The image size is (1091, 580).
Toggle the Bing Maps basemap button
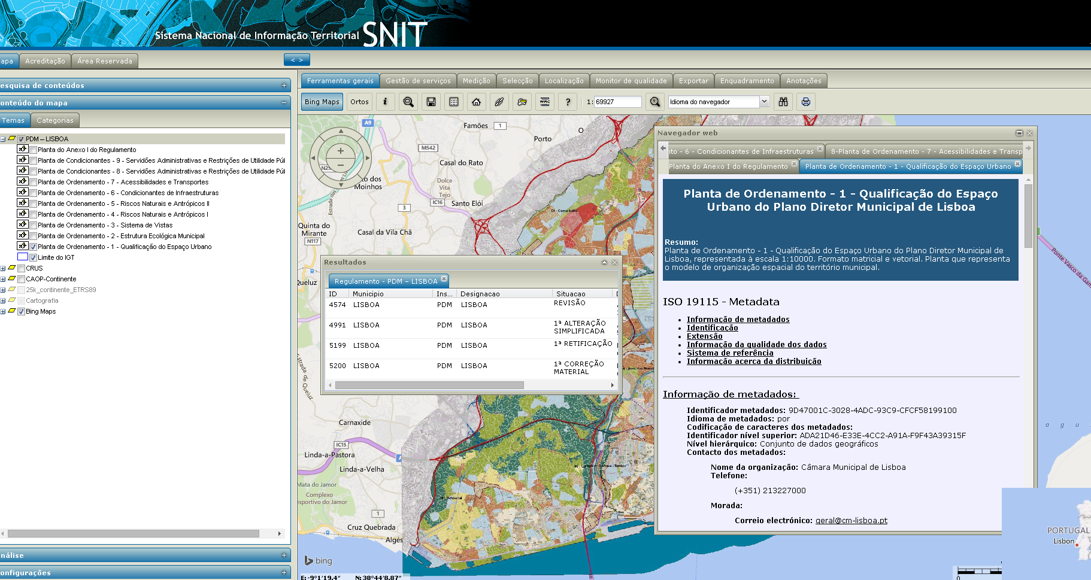[x=322, y=102]
